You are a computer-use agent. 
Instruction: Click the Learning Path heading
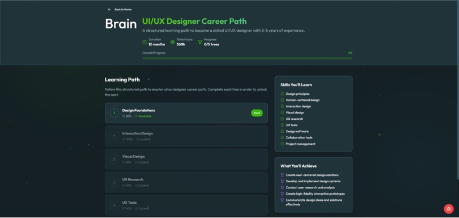pos(122,79)
